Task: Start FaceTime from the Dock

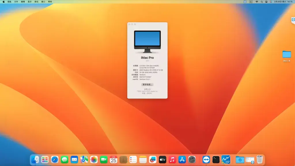Action: [104, 160]
